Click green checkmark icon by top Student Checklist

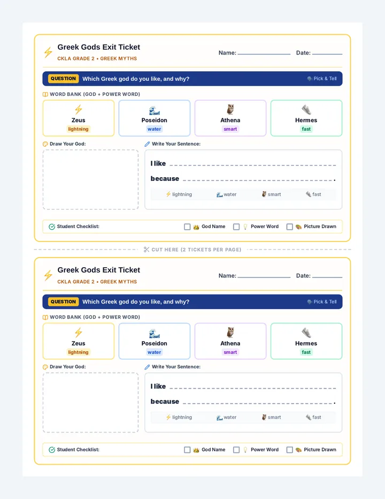point(52,226)
